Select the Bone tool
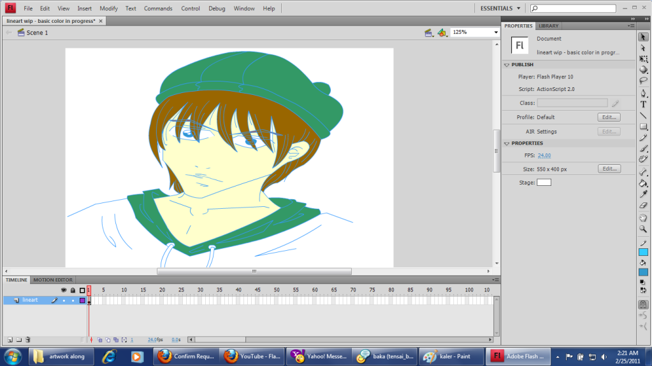Screen dimensions: 652x366 coord(643,172)
